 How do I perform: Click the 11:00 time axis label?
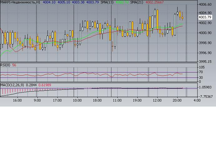pyautogui.click(x=117, y=100)
